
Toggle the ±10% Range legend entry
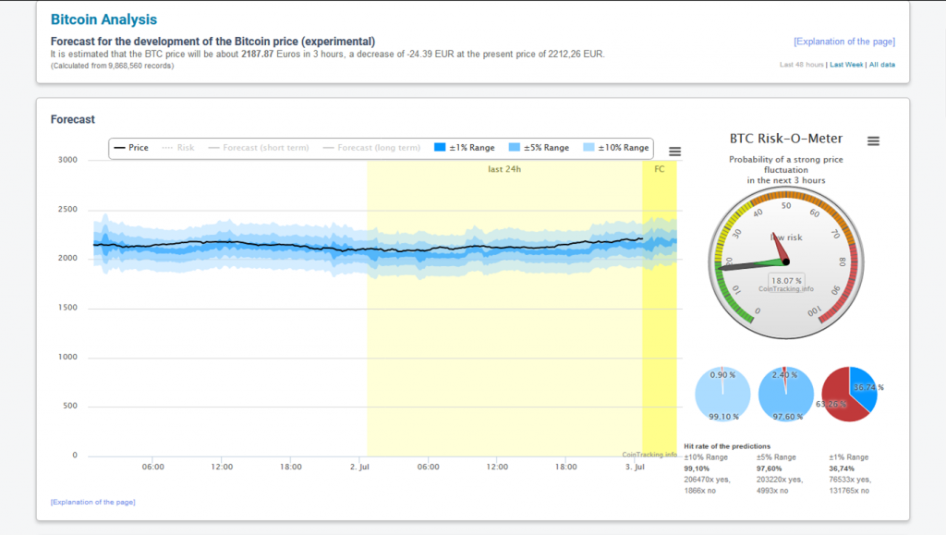point(616,148)
